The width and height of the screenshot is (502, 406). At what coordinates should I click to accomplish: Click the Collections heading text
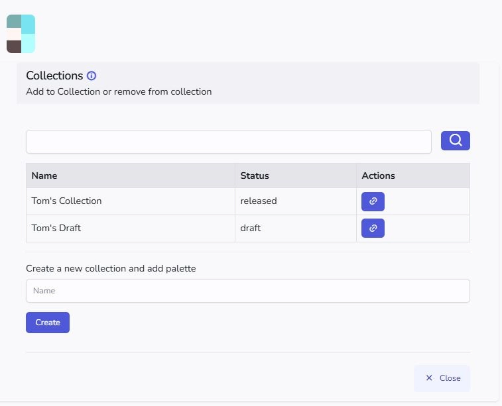54,76
